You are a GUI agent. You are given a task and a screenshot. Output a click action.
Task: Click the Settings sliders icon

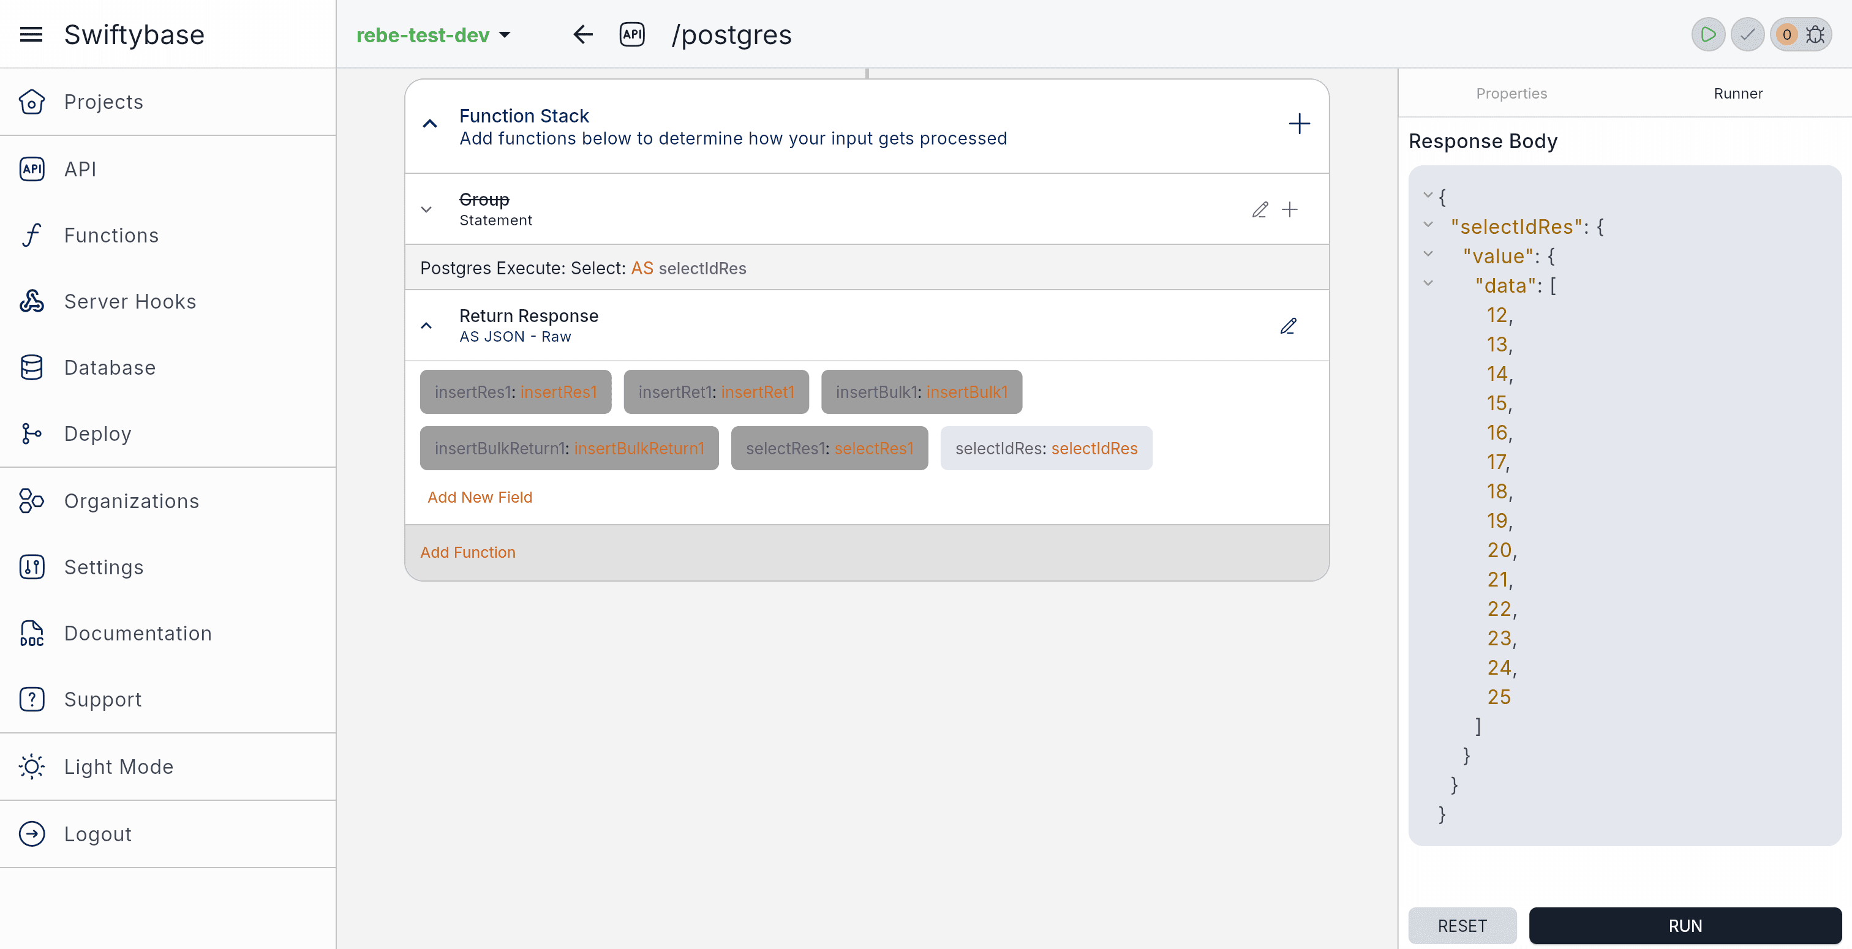coord(32,567)
